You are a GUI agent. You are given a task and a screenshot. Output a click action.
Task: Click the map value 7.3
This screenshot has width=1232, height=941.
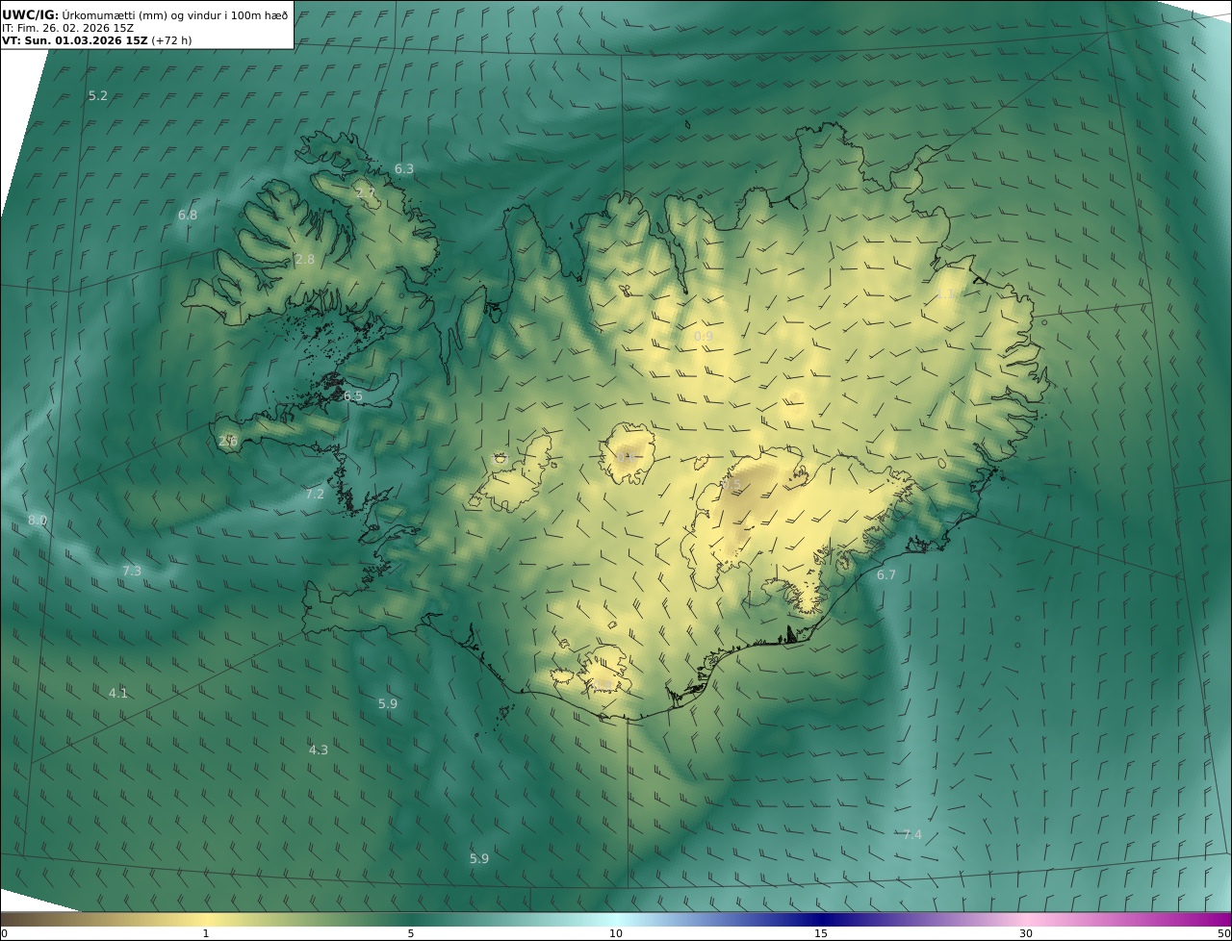[x=132, y=572]
